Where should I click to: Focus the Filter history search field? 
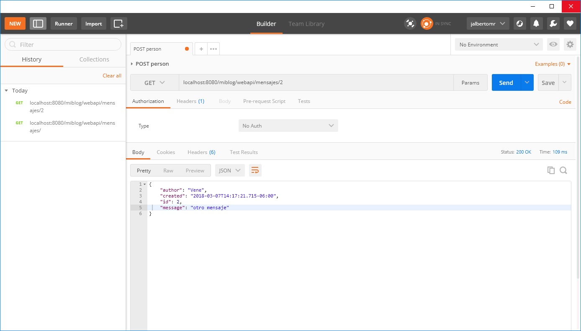(x=63, y=44)
